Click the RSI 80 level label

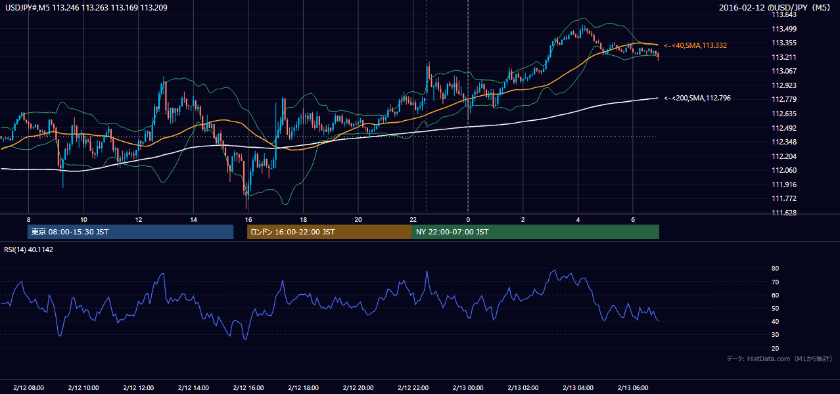click(x=775, y=269)
